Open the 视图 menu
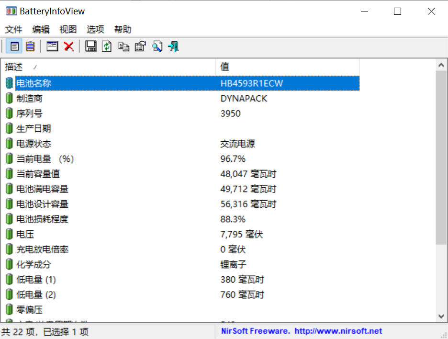 pos(68,29)
